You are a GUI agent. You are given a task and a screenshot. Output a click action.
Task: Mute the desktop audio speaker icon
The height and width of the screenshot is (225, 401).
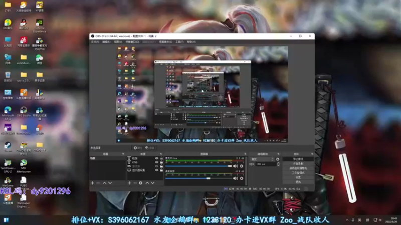click(x=235, y=178)
